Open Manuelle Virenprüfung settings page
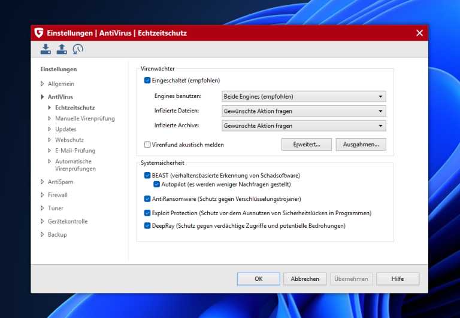The height and width of the screenshot is (318, 460). tap(84, 118)
